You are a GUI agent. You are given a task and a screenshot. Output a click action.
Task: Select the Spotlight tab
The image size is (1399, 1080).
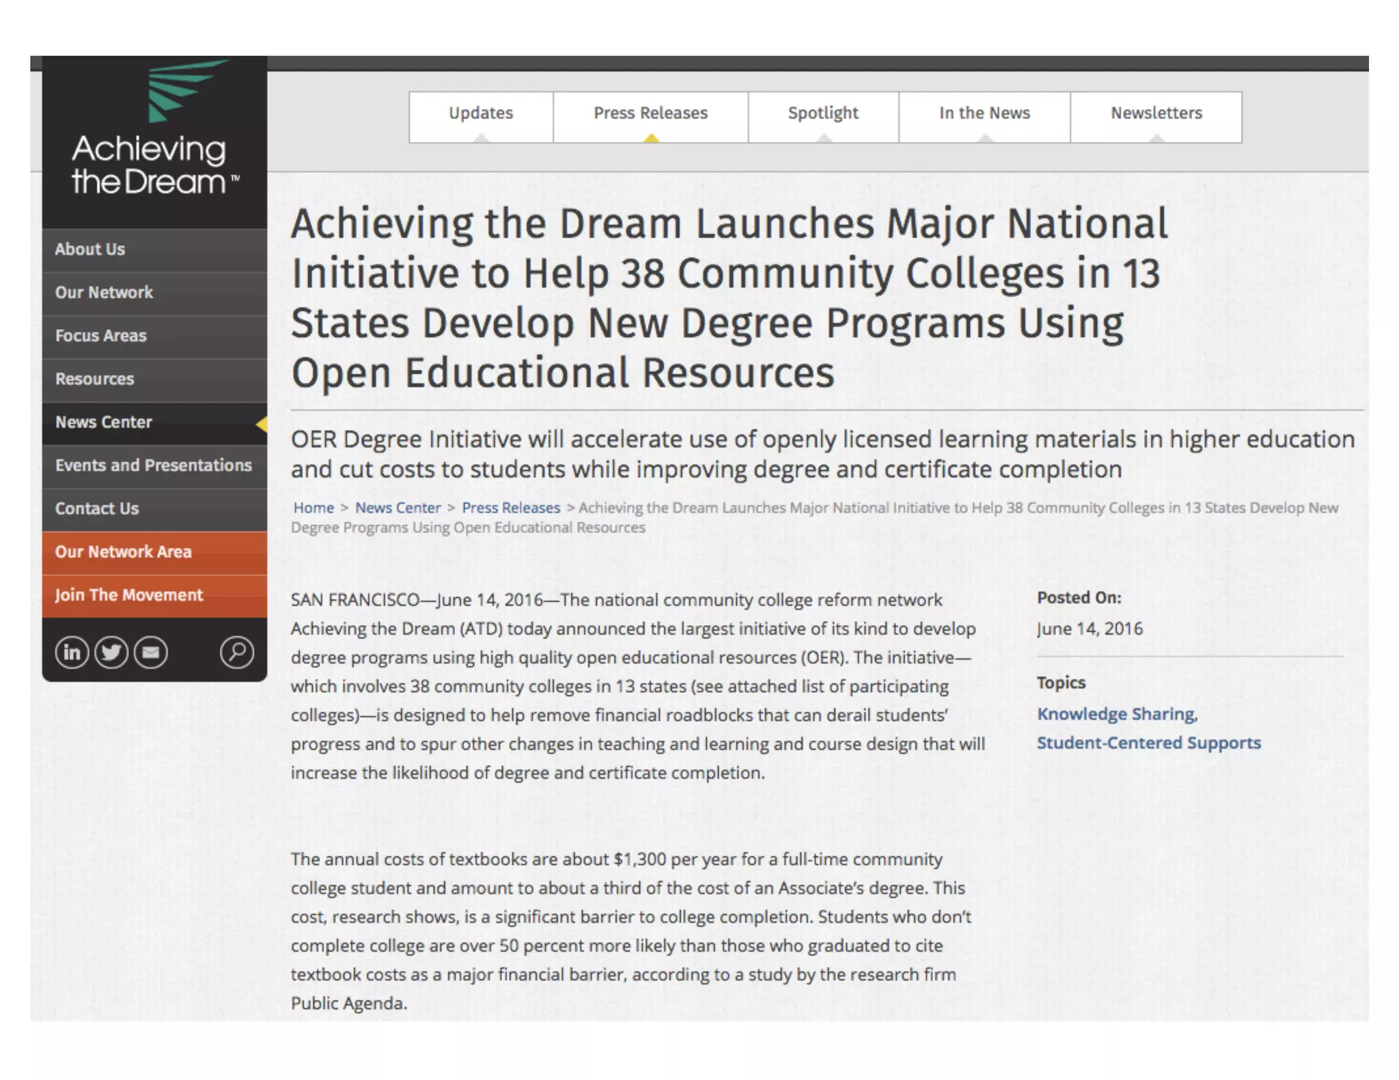coord(823,113)
